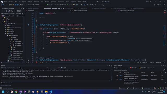Expand the Components folder under Character
Viewport: 167px width, 94px height.
[x=11, y=41]
